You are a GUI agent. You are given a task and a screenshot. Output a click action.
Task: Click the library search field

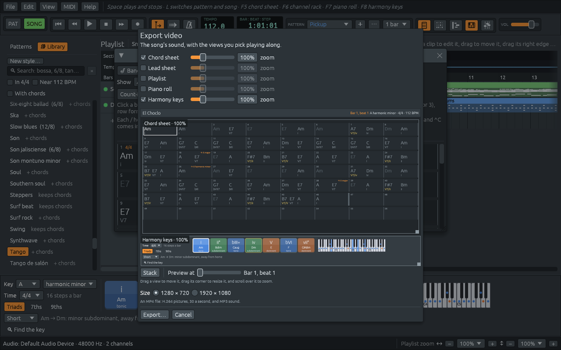pyautogui.click(x=46, y=71)
